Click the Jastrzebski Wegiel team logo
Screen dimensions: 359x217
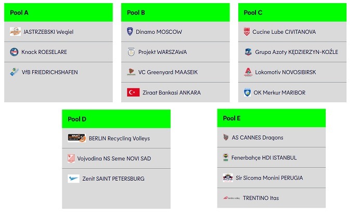(15, 32)
